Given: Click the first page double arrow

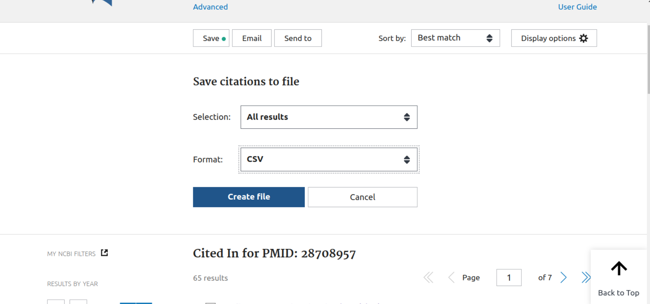Looking at the screenshot, I should (428, 277).
